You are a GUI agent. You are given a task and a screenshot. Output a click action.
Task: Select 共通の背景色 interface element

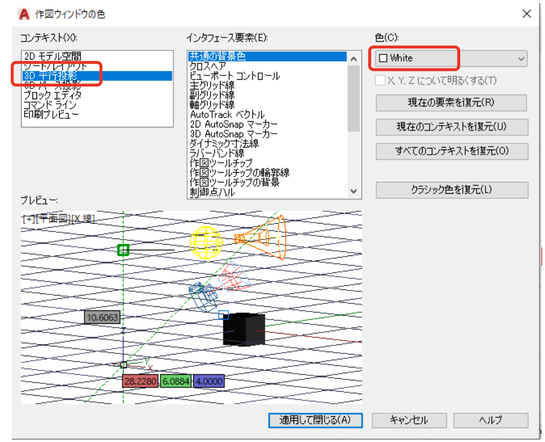tap(267, 57)
